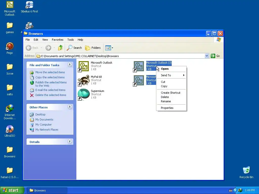Select the Microsoft Outlook shortcut file icon
This screenshot has height=194, width=259.
83,66
